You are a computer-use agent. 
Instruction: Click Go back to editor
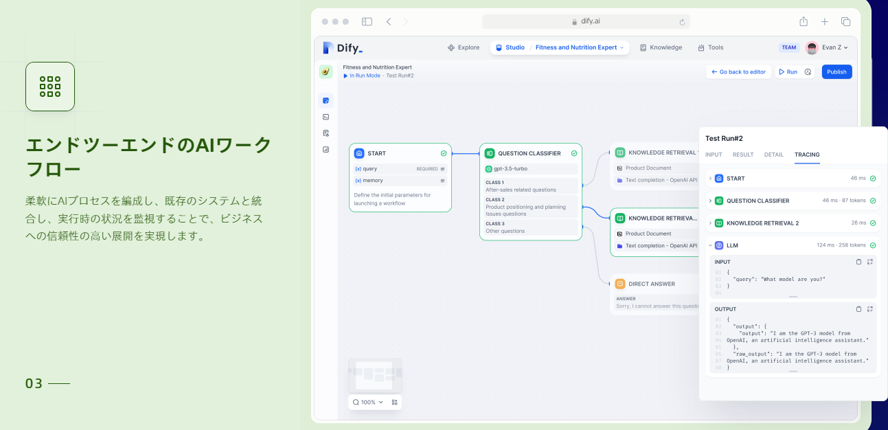(x=738, y=71)
